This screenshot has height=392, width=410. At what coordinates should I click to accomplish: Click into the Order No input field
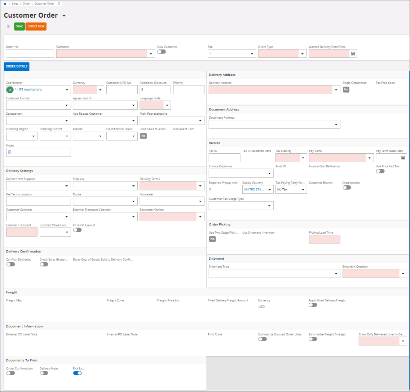click(x=30, y=54)
